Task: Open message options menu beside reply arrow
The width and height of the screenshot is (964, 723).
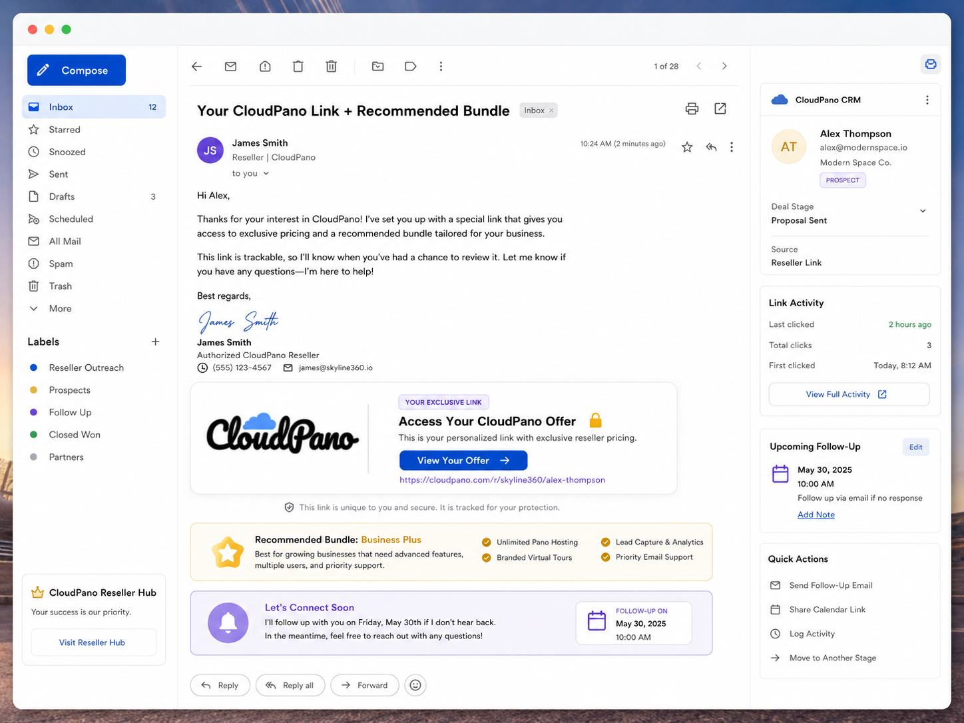Action: tap(732, 147)
